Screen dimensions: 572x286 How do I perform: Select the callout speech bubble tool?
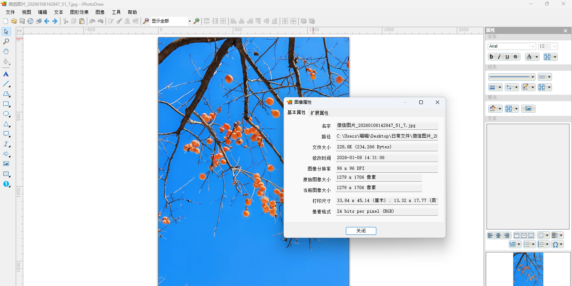click(x=6, y=134)
